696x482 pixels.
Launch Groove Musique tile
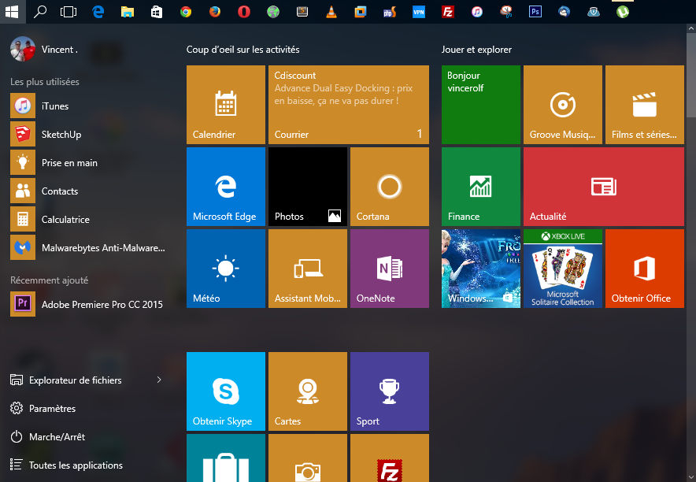pyautogui.click(x=562, y=105)
